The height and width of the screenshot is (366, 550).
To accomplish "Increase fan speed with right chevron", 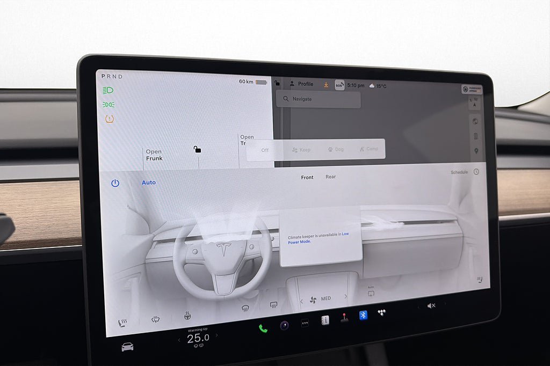I will [x=345, y=296].
